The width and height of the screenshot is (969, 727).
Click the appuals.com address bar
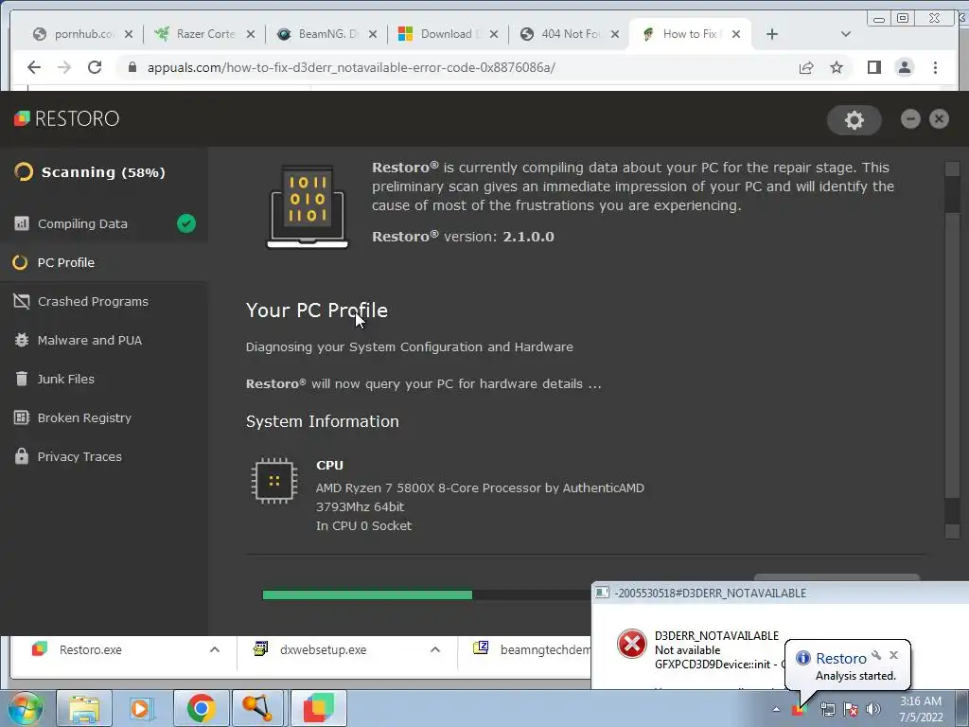point(457,67)
